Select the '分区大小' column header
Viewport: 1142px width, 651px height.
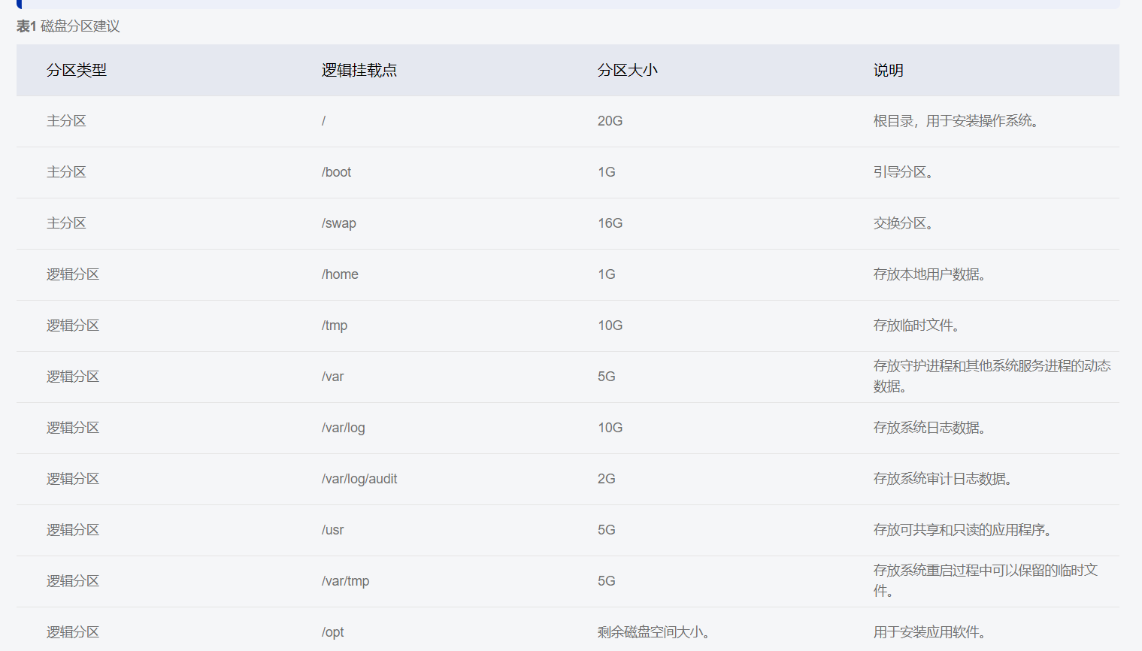pos(628,70)
